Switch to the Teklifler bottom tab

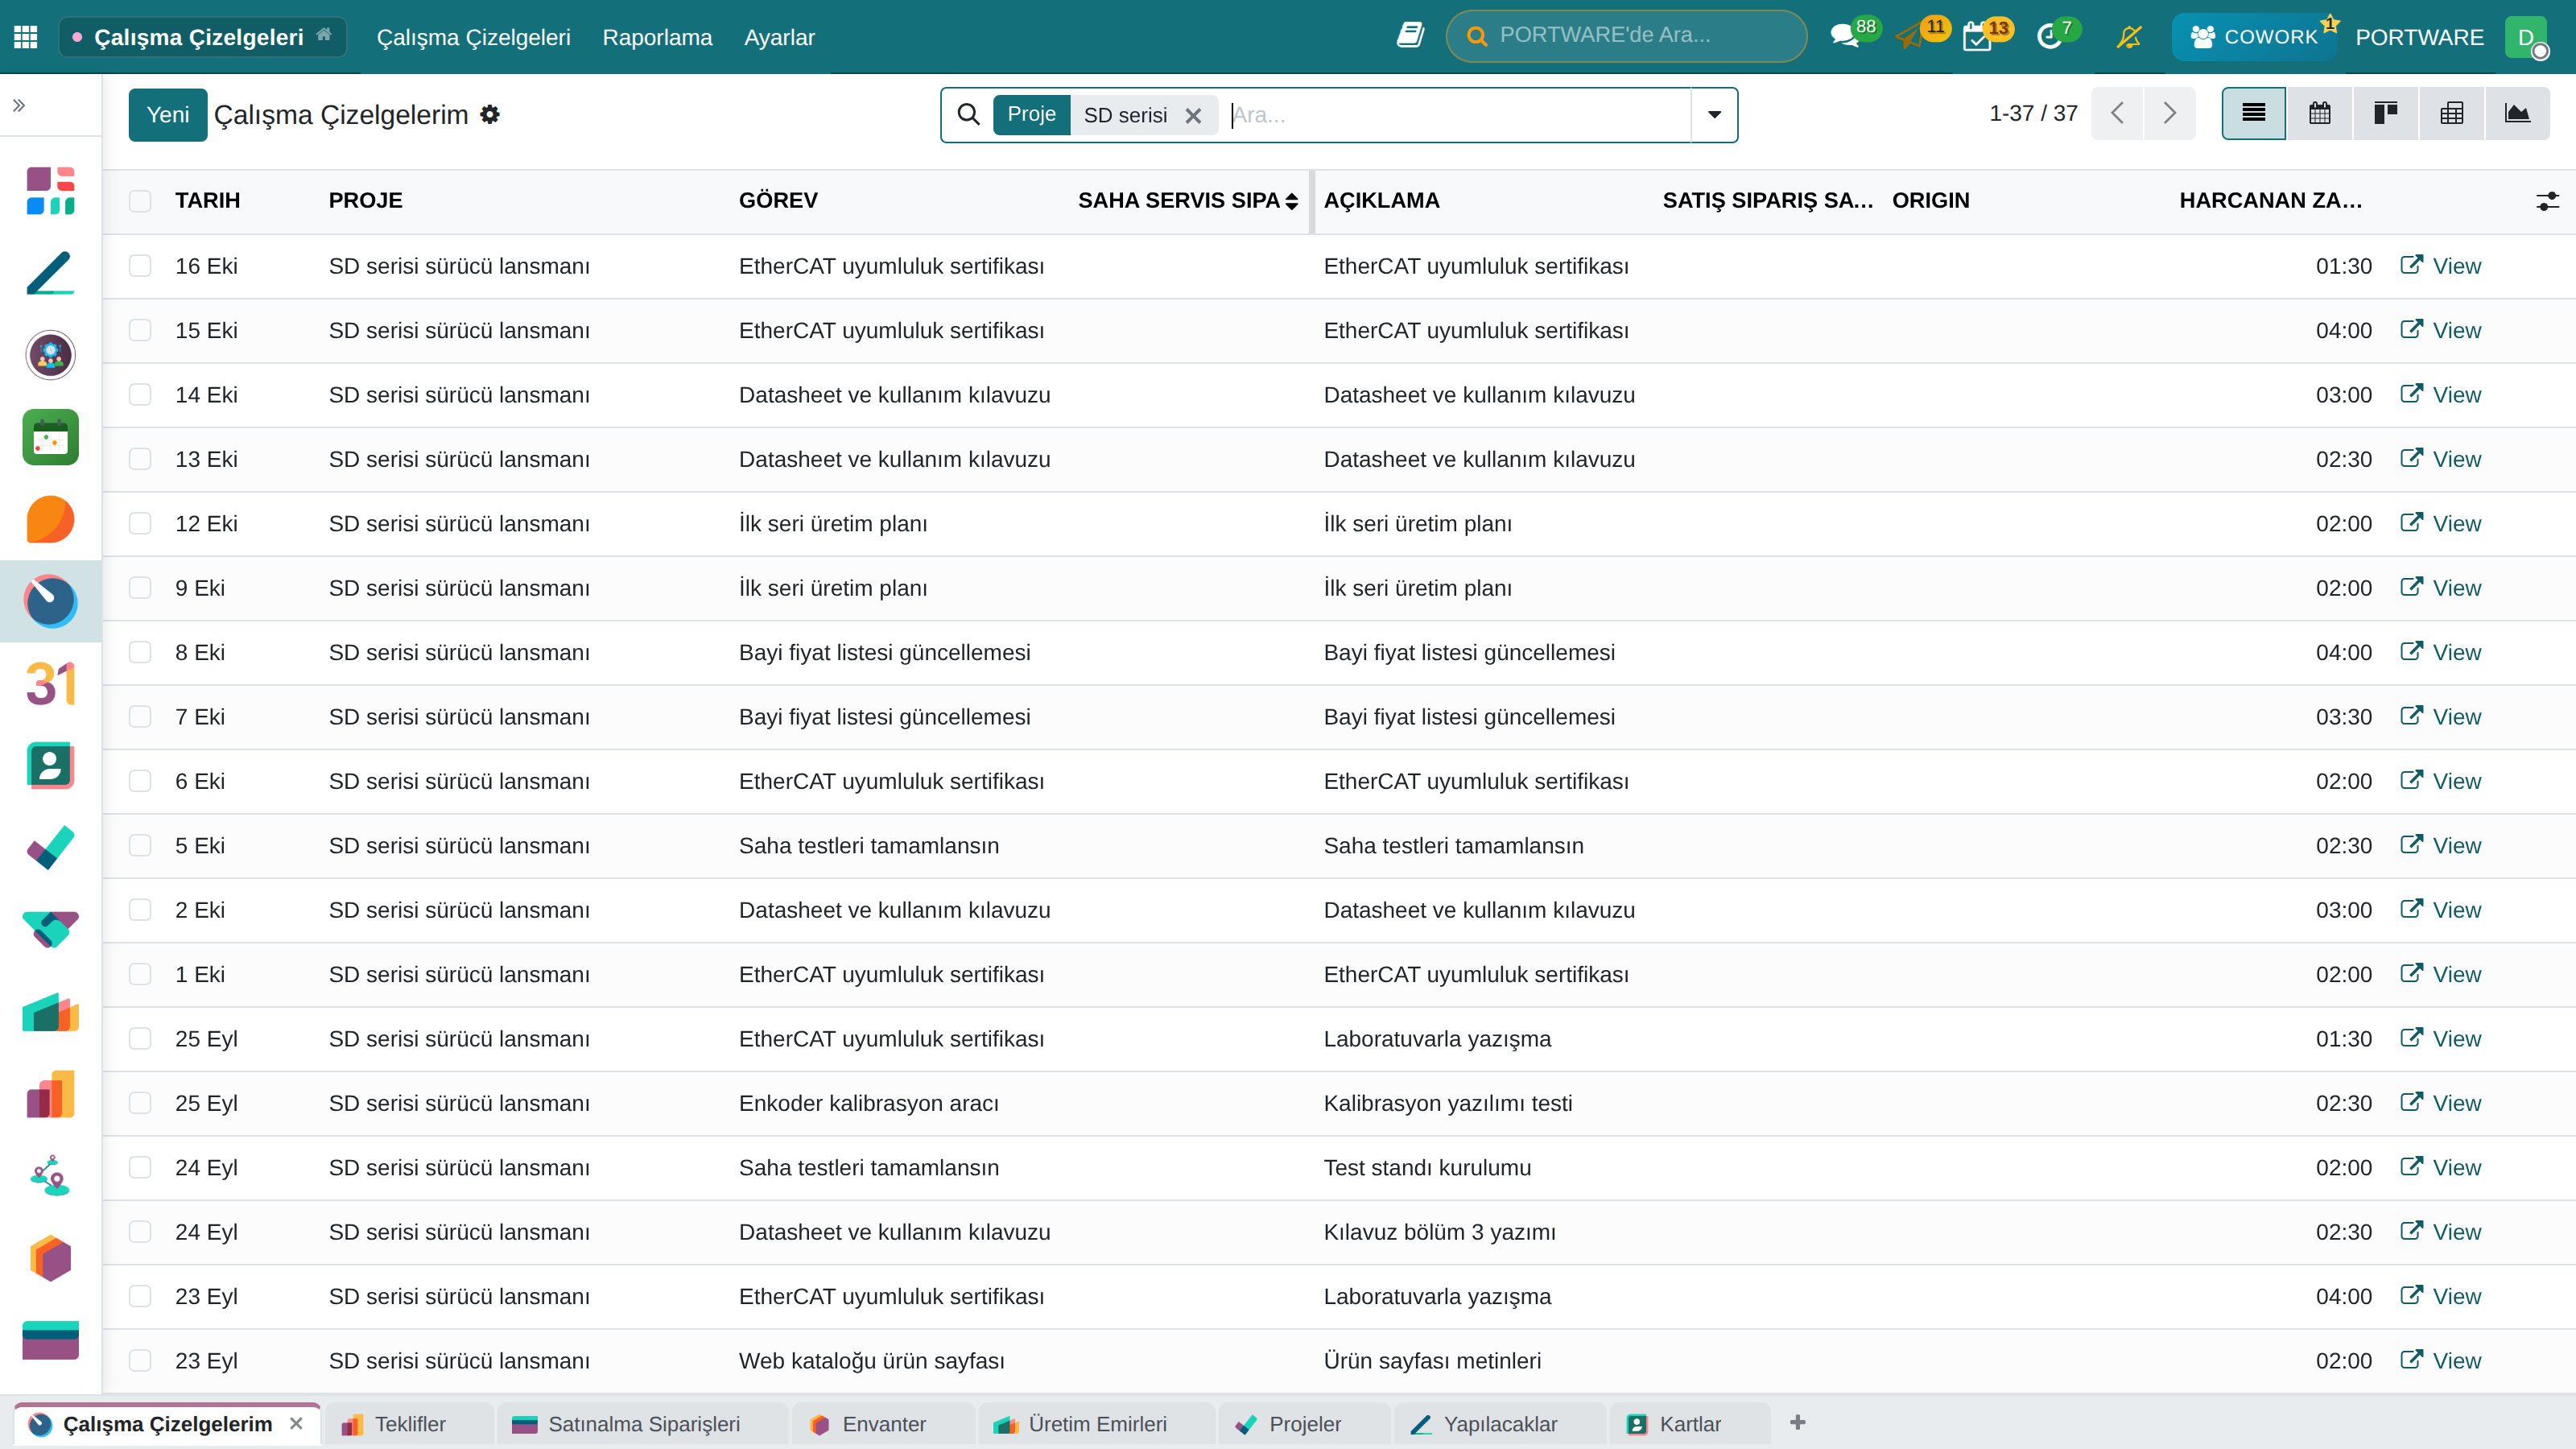(409, 1424)
